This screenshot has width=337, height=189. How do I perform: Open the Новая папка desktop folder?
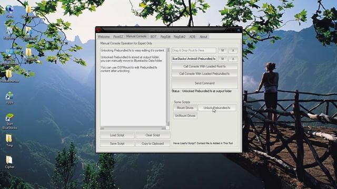tap(9, 76)
